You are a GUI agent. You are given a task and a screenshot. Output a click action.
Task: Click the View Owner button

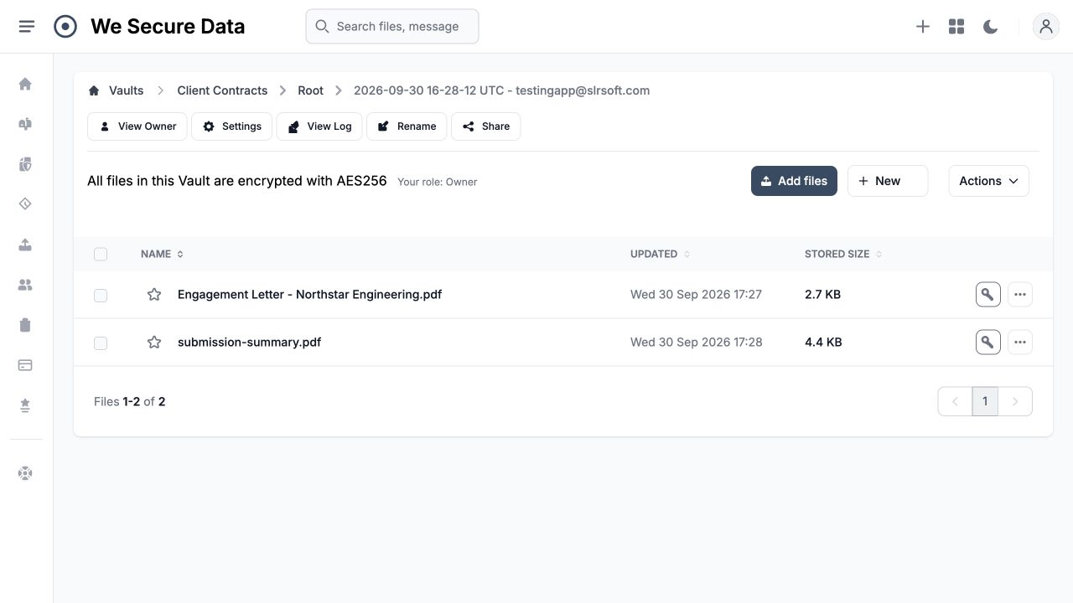click(x=137, y=126)
